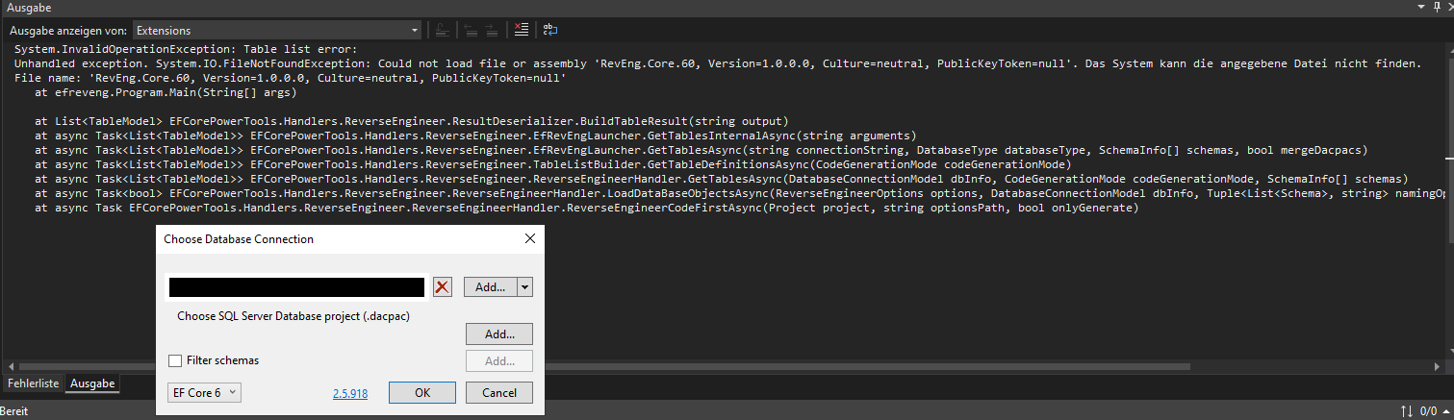Viewport: 1454px width, 420px height.
Task: Close the Choose Database Connection dialog
Action: [x=530, y=238]
